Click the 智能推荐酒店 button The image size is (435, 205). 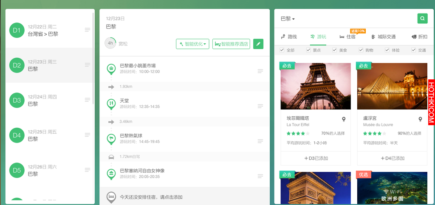[231, 44]
